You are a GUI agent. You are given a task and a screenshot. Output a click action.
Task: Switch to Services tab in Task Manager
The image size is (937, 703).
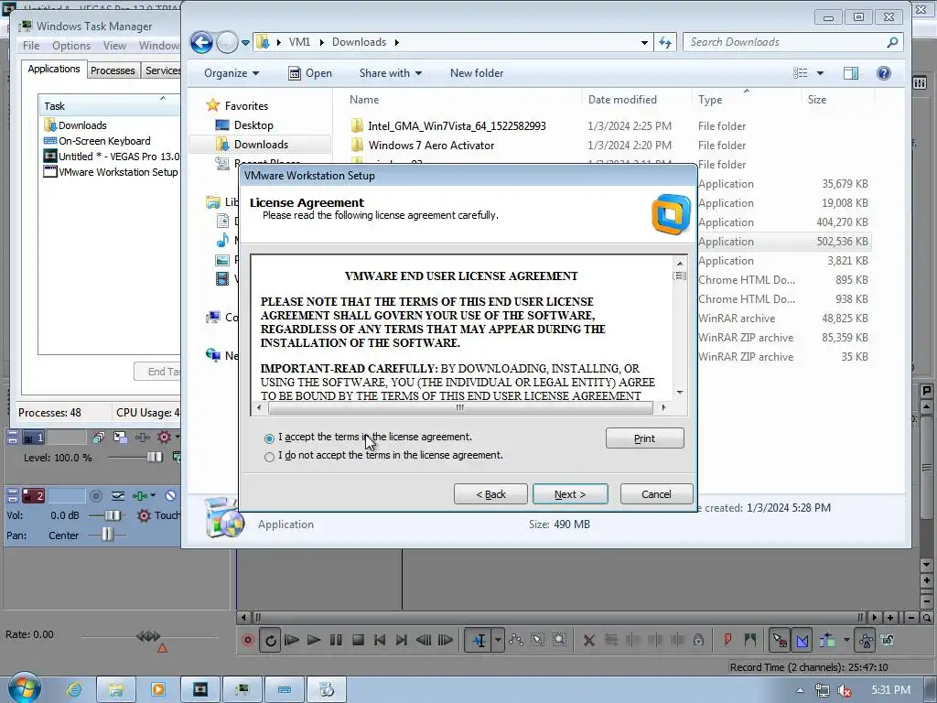[x=162, y=70]
